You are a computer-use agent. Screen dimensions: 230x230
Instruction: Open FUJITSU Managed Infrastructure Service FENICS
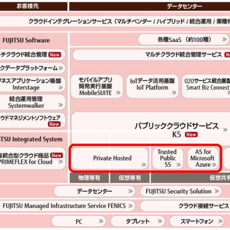pos(68,206)
